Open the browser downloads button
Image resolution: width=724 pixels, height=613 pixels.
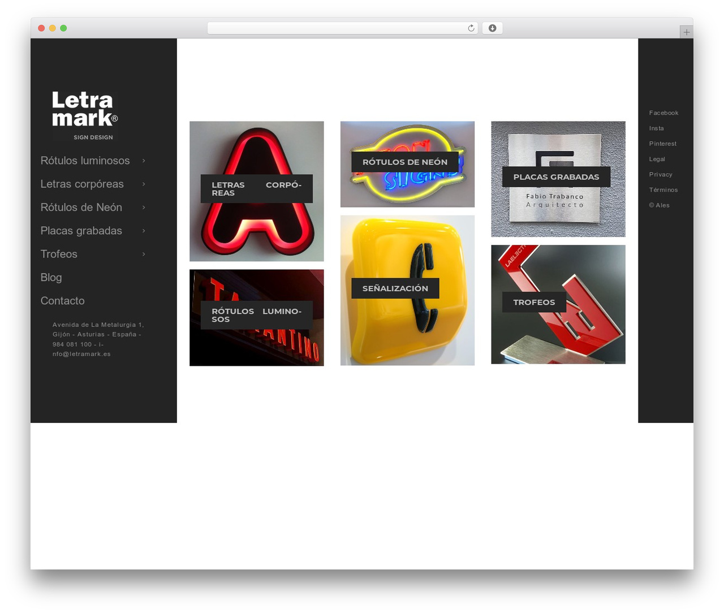coord(492,28)
